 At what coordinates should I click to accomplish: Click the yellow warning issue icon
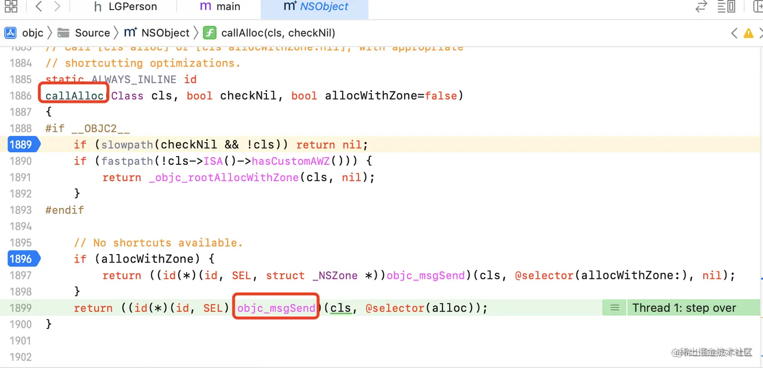(x=748, y=33)
